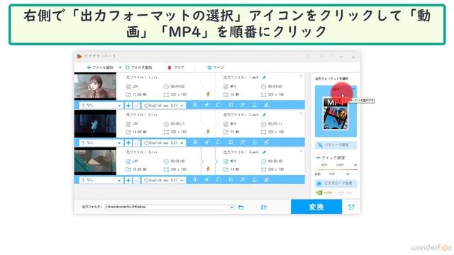Adjust the クイック設定 resolution slider
This screenshot has height=255, width=454.
pos(336,169)
